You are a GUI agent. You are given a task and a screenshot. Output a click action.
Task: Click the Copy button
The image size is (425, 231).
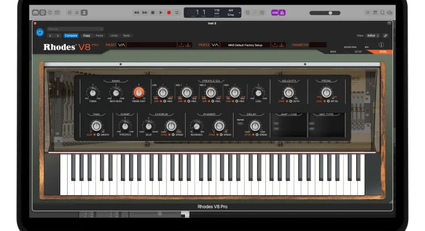click(x=87, y=35)
